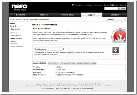Click the file size 55 MB value
This screenshot has height=95, width=137.
pyautogui.click(x=65, y=72)
